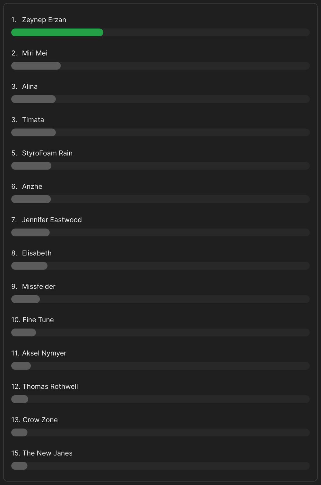Click the Thomas Rothwell name
This screenshot has width=321, height=485.
pos(50,387)
